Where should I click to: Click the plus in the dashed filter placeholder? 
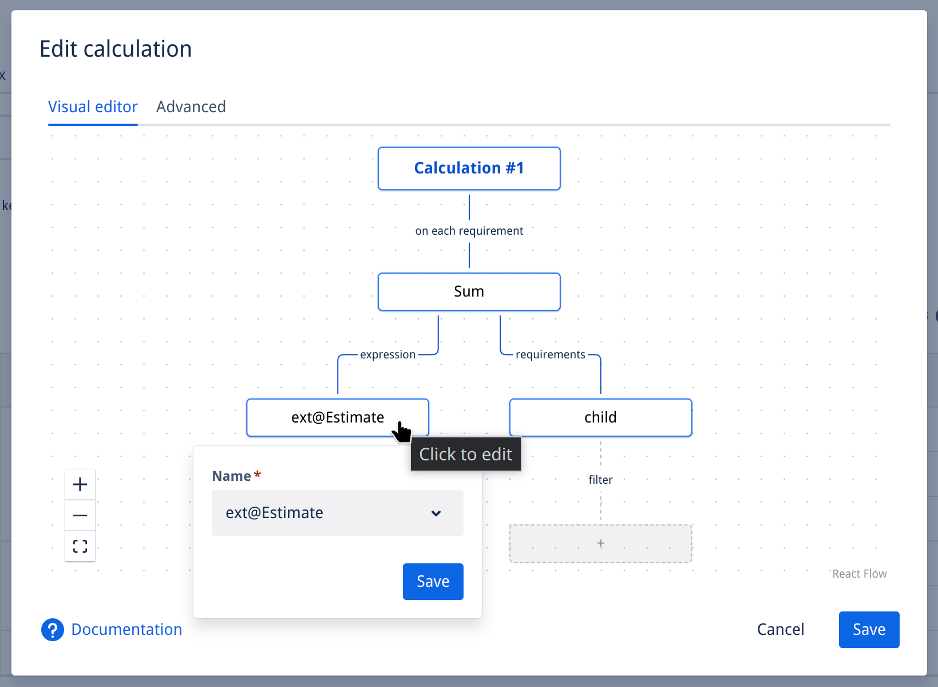(x=600, y=543)
